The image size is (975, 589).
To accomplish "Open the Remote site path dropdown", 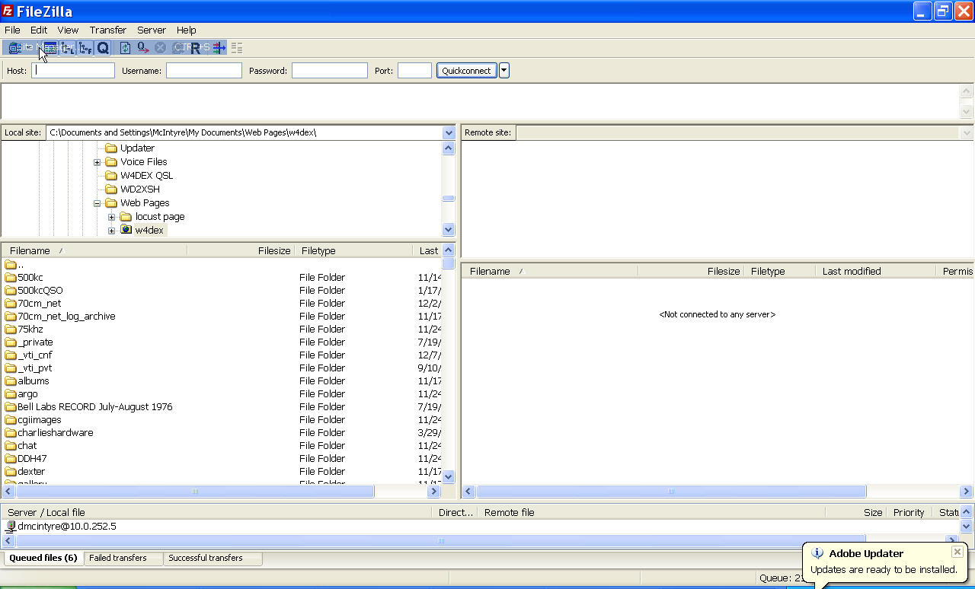I will pos(967,132).
